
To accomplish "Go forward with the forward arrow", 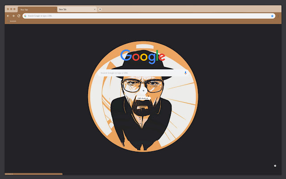I will (x=13, y=16).
